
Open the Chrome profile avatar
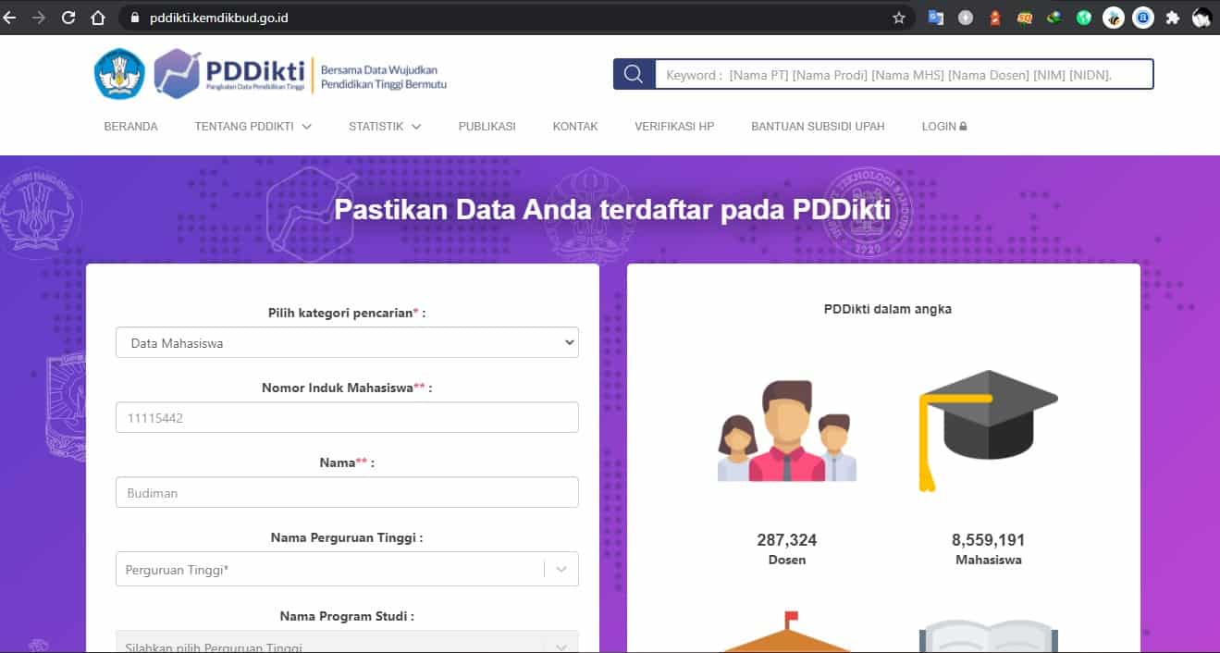tap(1202, 17)
